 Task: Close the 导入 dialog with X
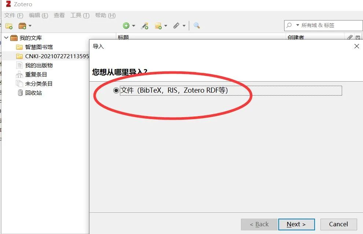point(356,46)
